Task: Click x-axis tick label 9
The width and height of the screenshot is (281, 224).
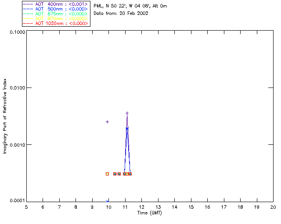Action: [x=92, y=207]
